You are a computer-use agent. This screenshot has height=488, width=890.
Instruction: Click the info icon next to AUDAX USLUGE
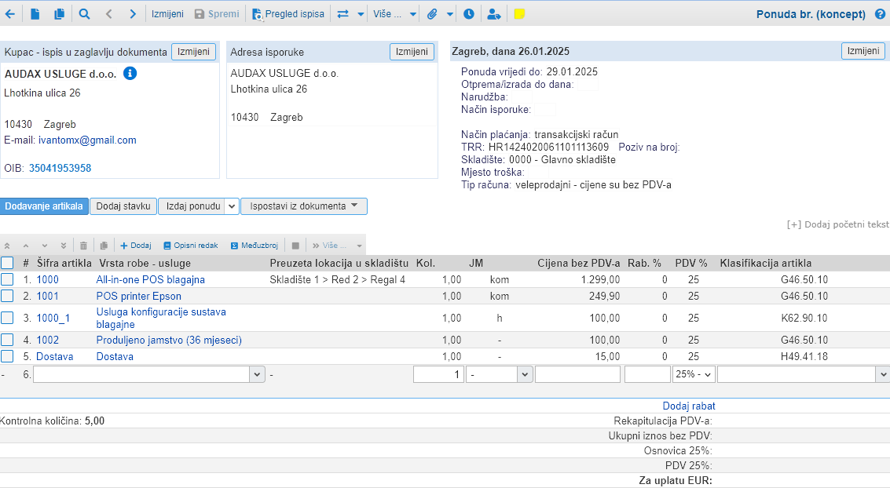click(130, 73)
